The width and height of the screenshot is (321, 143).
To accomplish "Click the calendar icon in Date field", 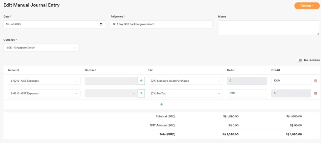I will 101,24.
